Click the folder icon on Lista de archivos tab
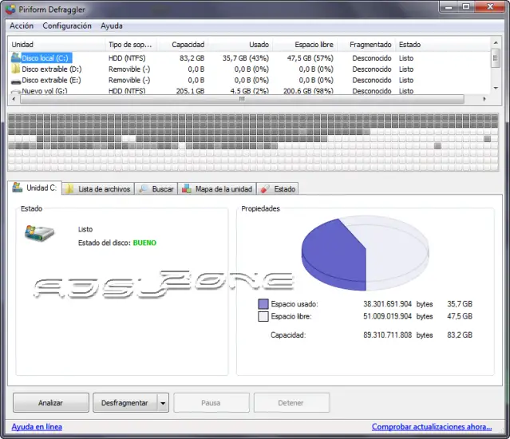The image size is (510, 439). 69,189
